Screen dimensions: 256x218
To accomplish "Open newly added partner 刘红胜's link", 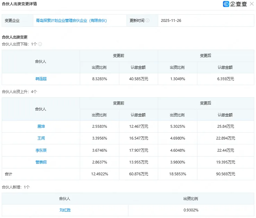I will [65, 210].
